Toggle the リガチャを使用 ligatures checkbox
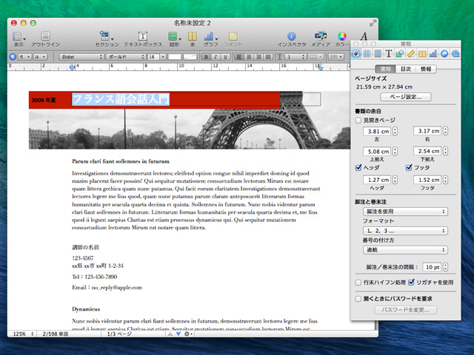 pyautogui.click(x=411, y=283)
